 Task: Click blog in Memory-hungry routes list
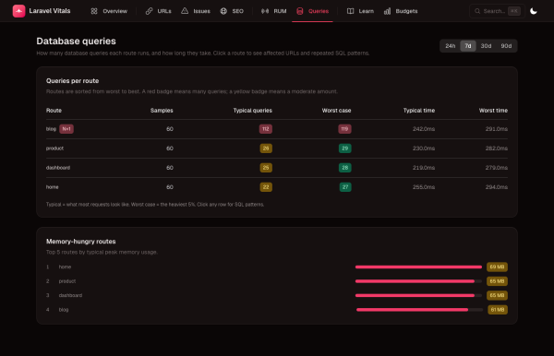[x=64, y=310]
